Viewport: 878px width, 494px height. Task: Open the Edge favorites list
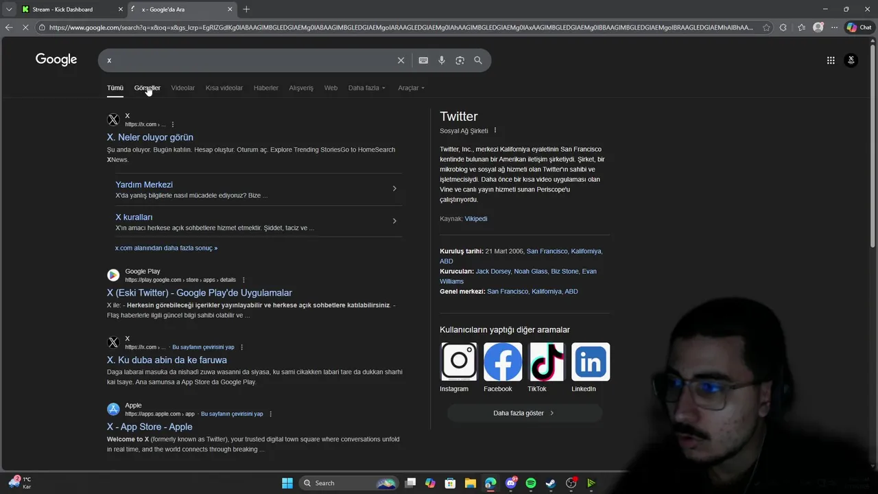click(801, 27)
